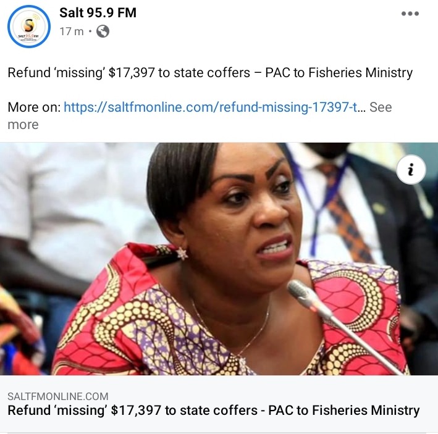This screenshot has width=438, height=434.
Task: Open the article preview photo
Action: pyautogui.click(x=219, y=259)
